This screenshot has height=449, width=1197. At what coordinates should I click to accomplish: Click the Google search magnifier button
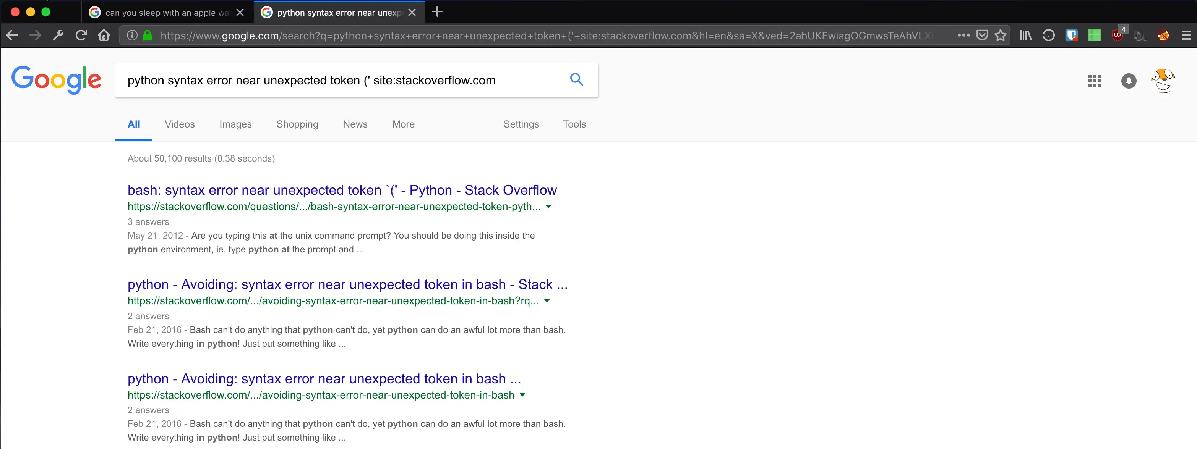coord(576,80)
